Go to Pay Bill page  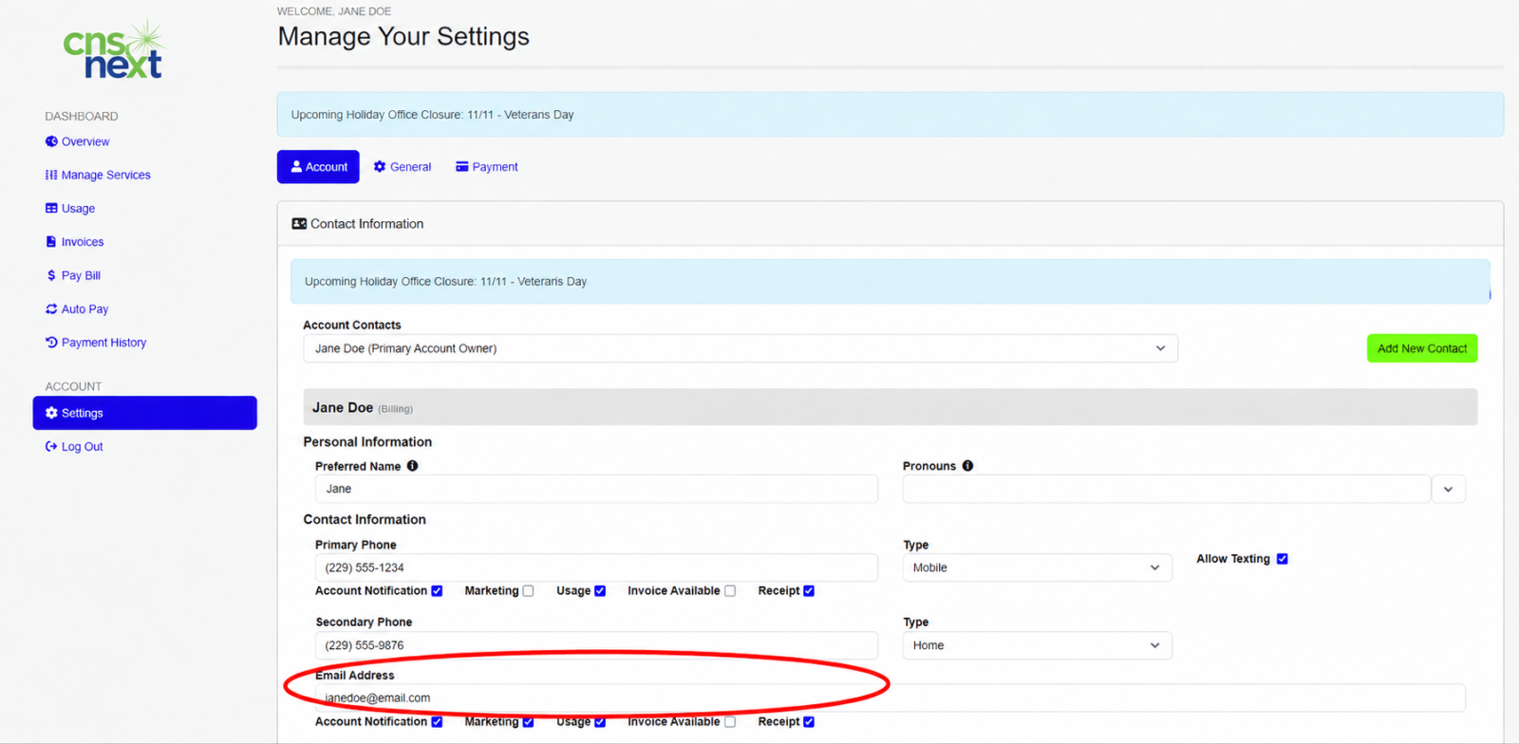click(74, 275)
